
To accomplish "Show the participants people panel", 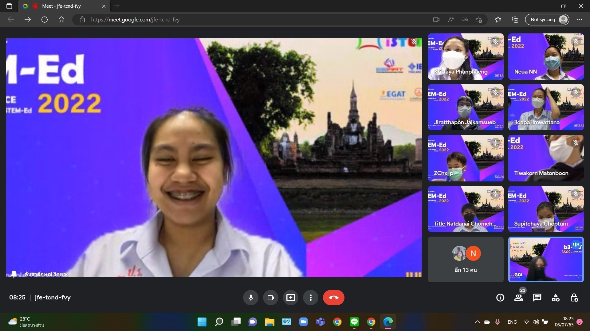I will coord(519,298).
